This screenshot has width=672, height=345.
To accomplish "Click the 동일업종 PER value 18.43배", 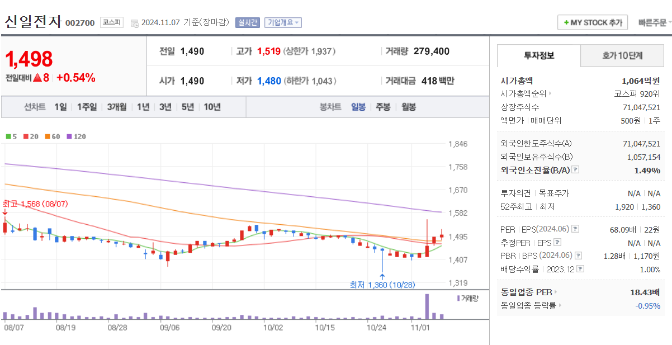I will 645,292.
